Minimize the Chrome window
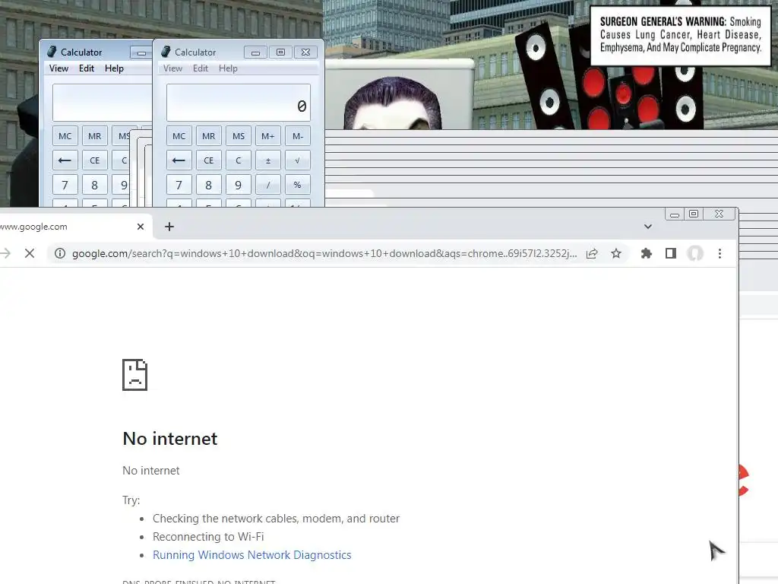Screen dimensions: 778x584 [x=675, y=214]
